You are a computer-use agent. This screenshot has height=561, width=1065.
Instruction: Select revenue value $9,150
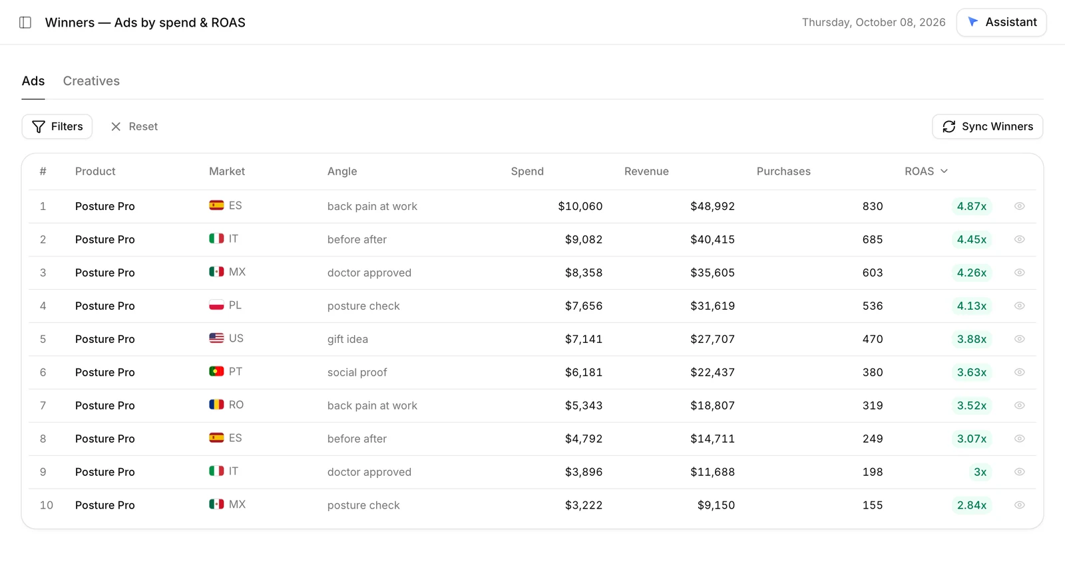[x=716, y=505]
